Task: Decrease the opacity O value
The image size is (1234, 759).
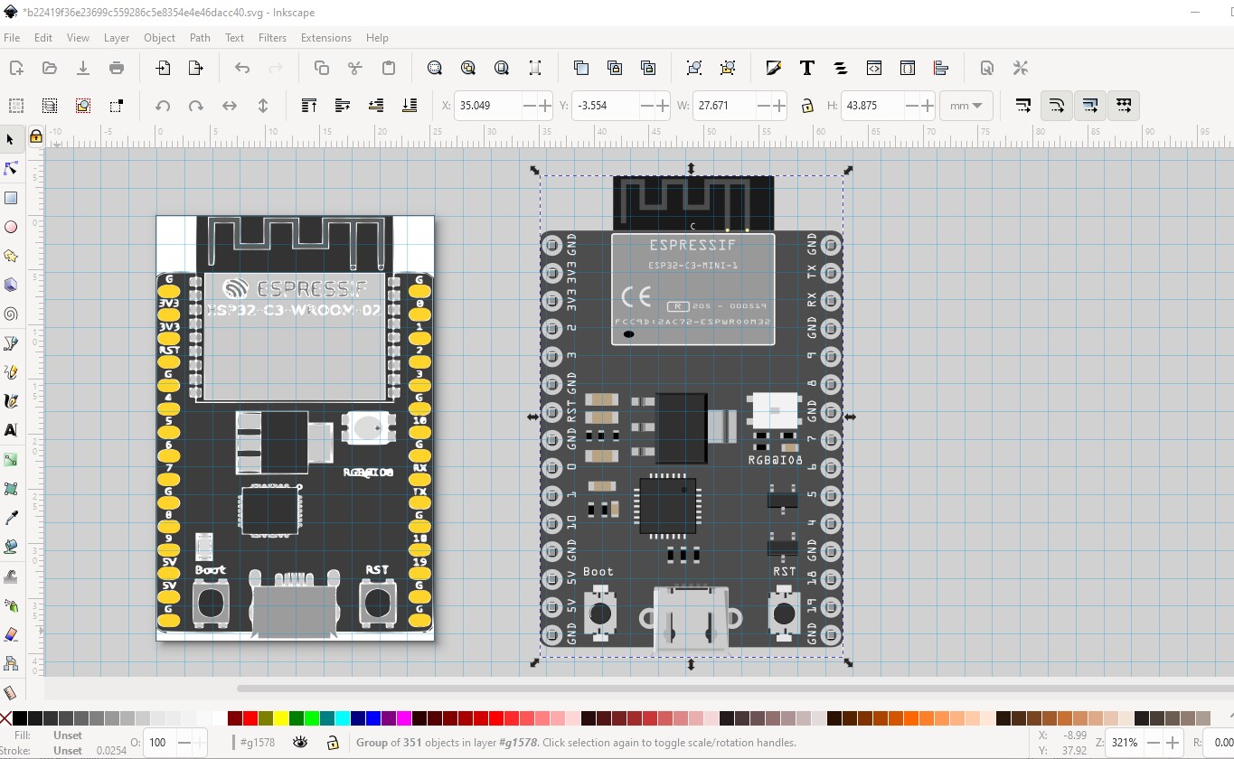Action: point(186,743)
